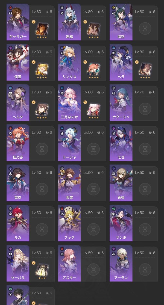This screenshot has width=164, height=305.
Task: Open Gallagher's equipped light cone icon
Action: [x=42, y=29]
